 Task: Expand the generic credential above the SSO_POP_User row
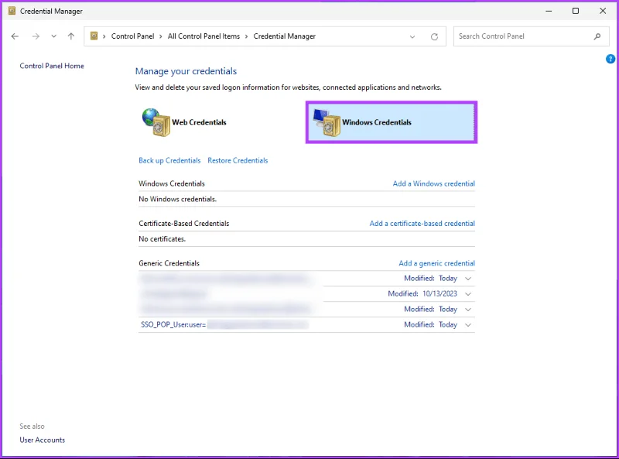point(468,310)
